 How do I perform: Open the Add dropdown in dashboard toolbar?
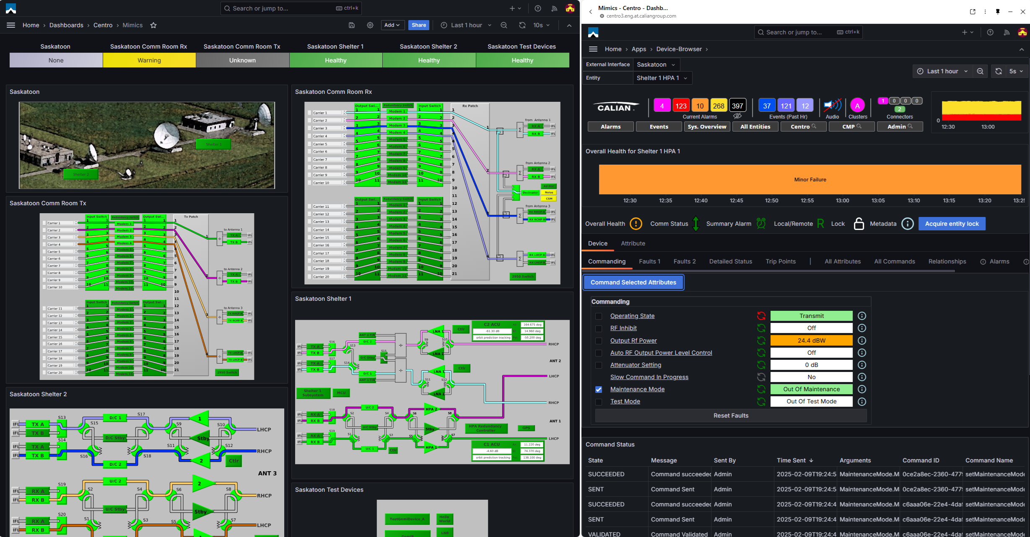click(x=392, y=25)
